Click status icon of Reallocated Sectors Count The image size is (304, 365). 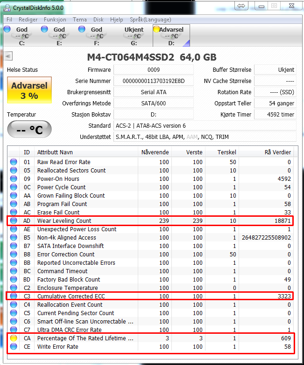tap(14, 170)
